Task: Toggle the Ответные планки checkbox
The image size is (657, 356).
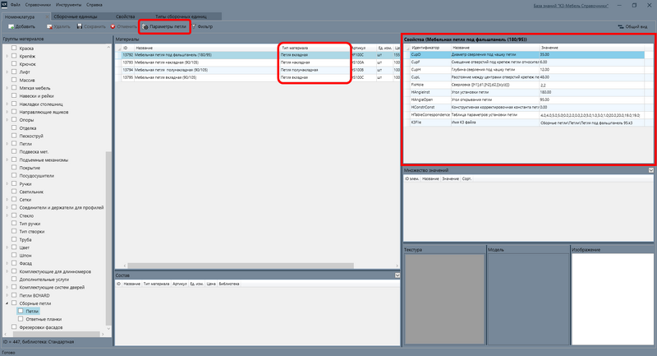Action: pos(21,319)
